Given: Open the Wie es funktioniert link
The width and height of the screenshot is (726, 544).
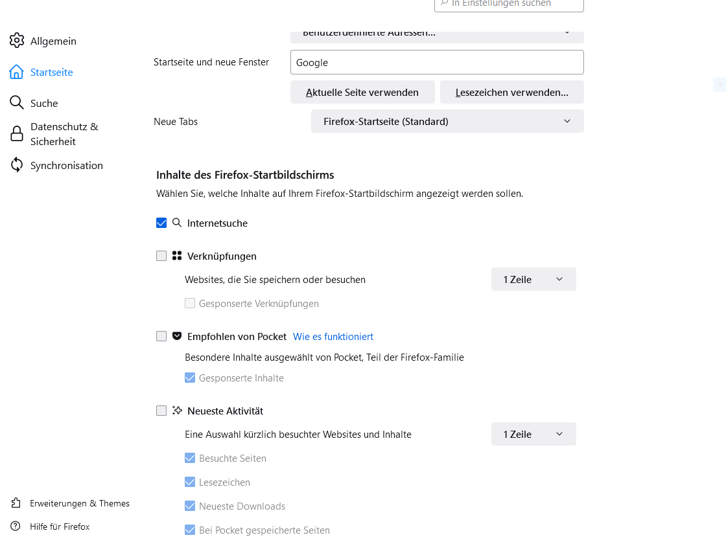Looking at the screenshot, I should [x=333, y=336].
